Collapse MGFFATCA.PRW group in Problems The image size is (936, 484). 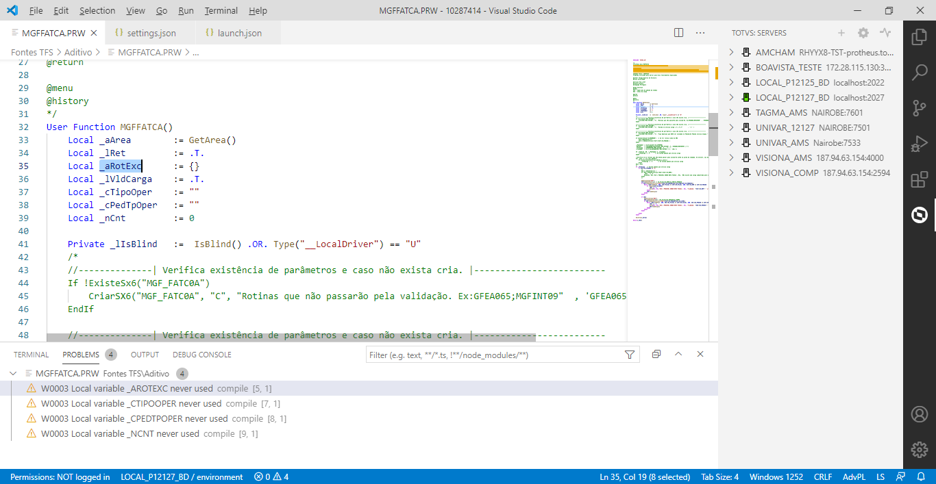coord(13,374)
